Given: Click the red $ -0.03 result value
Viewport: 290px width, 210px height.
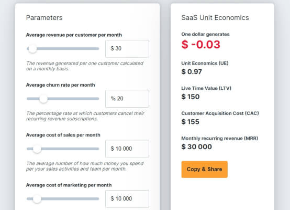Looking at the screenshot, I should tap(201, 45).
